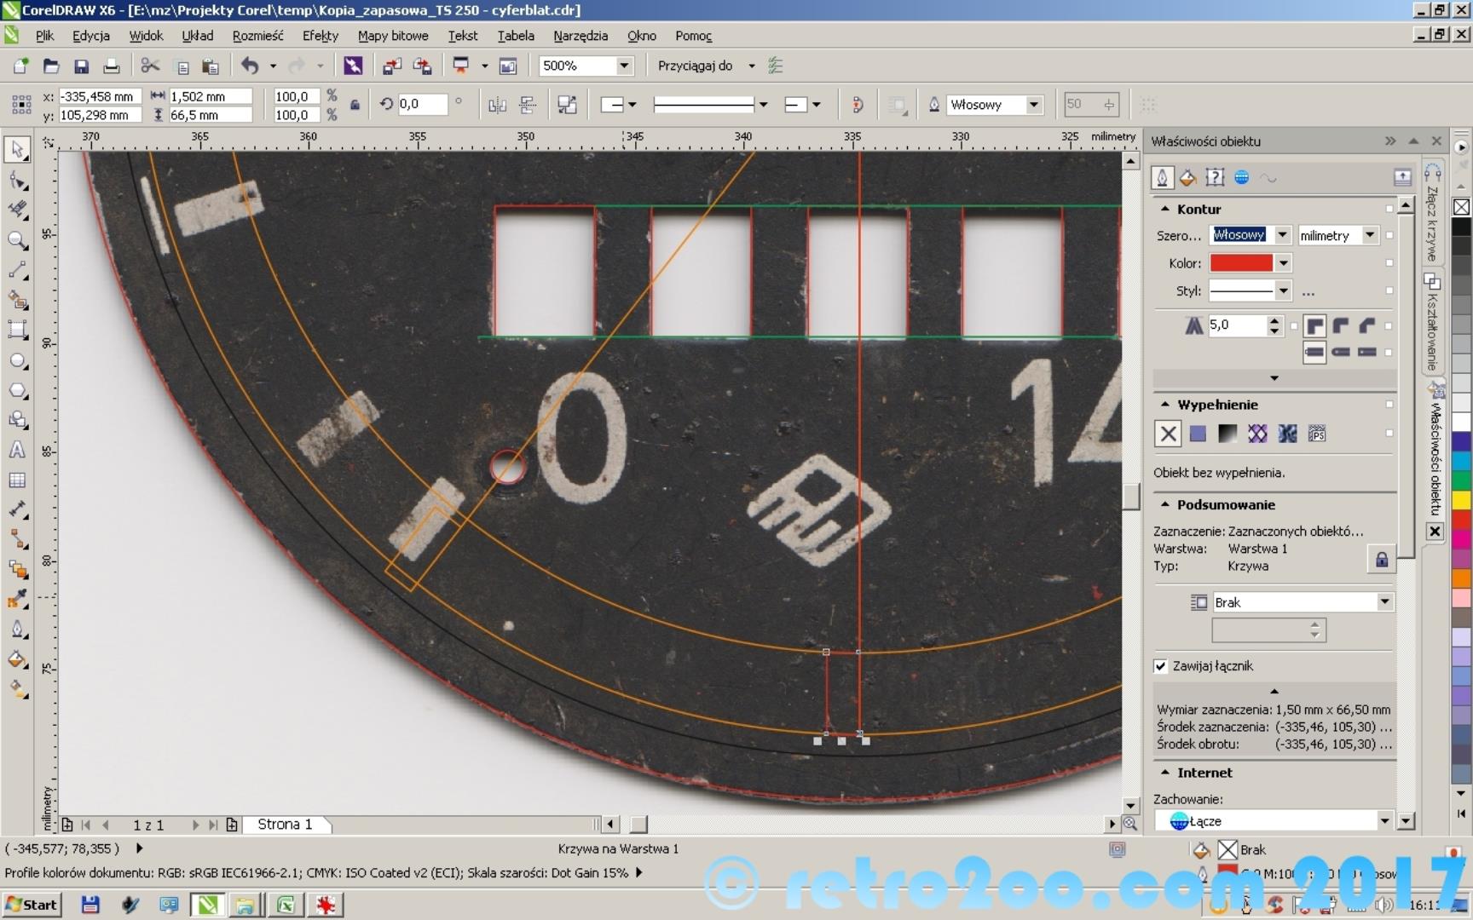Screen dimensions: 1473x920
Task: Click the Print icon in the toolbar
Action: [111, 66]
